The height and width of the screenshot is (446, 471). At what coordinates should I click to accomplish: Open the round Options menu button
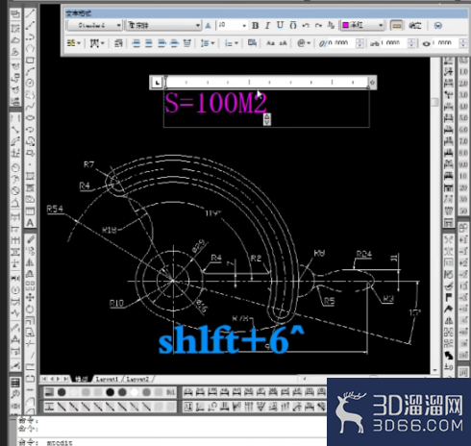438,26
